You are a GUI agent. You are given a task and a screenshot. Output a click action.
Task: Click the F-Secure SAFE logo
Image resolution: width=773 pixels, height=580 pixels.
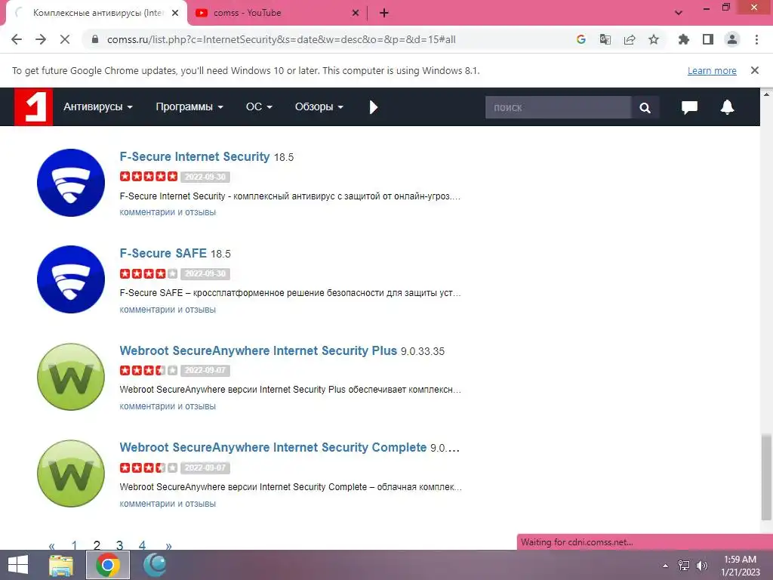tap(71, 279)
